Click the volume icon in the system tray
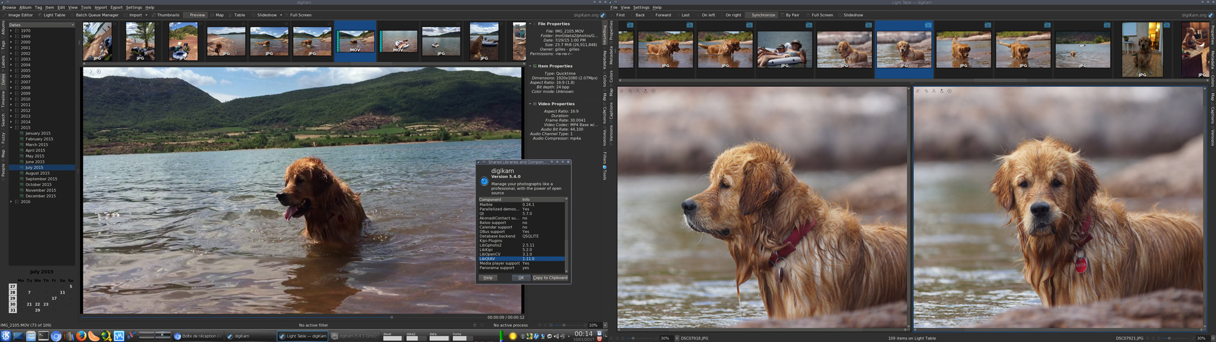 [556, 336]
